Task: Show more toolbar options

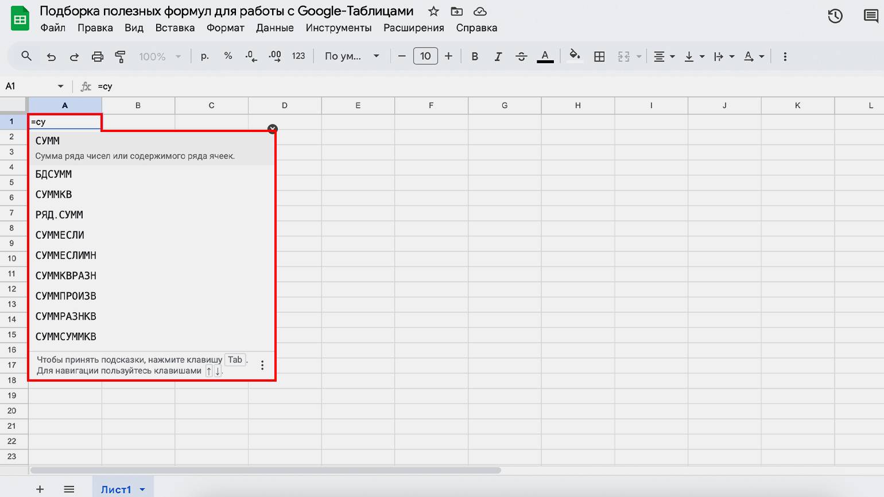Action: coord(785,56)
